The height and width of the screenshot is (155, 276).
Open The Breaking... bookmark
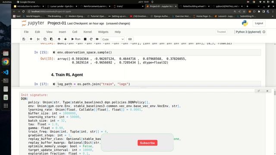click(x=53, y=16)
